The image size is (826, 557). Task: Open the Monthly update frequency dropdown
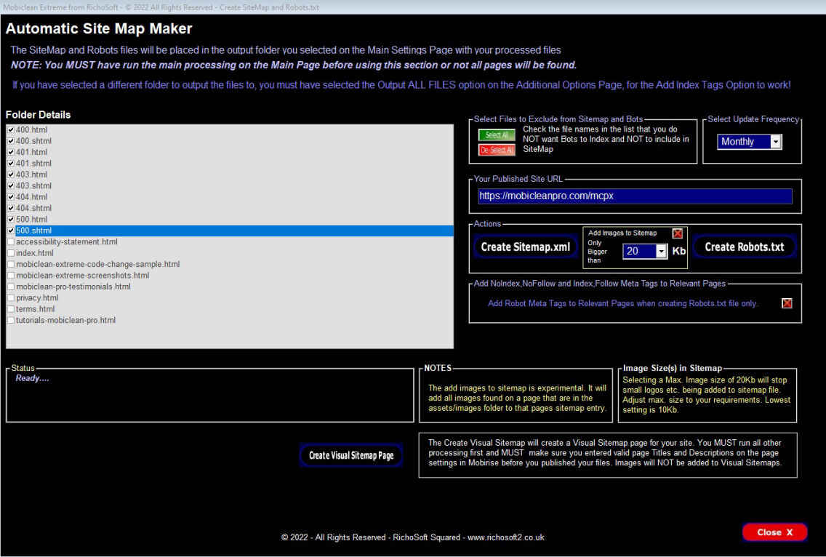(775, 142)
